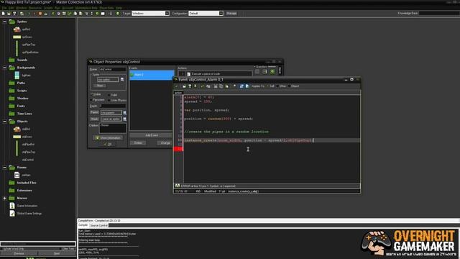The image size is (460, 259).
Task: Click the Delete event button
Action: 138,142
